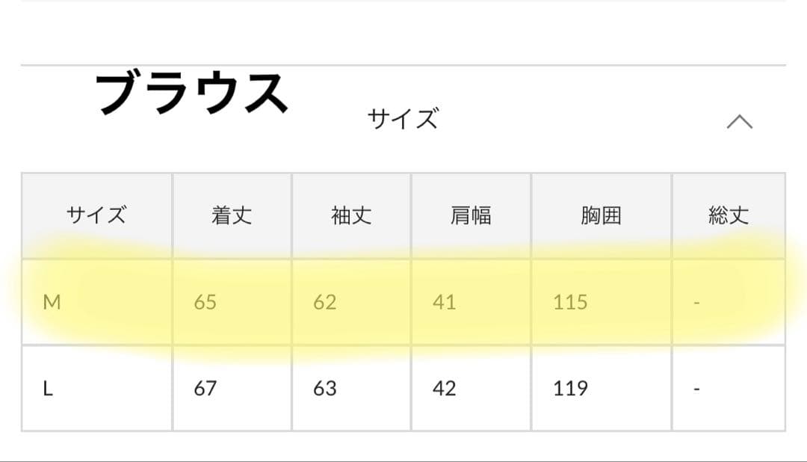807x462 pixels.
Task: Select the 胸囲 column header
Action: [x=601, y=216]
